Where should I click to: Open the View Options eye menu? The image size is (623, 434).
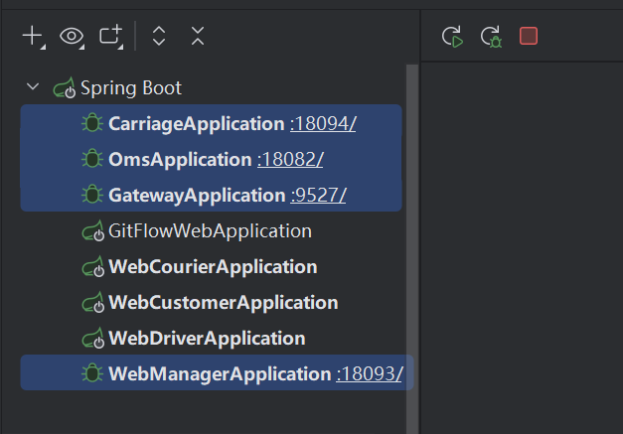72,37
